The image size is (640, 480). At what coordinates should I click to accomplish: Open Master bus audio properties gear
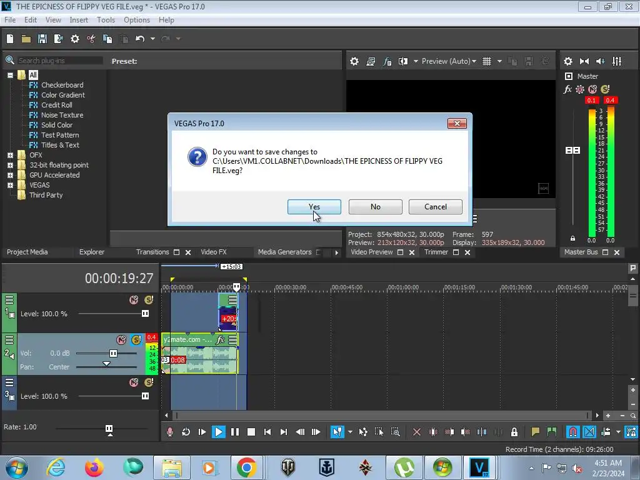(x=567, y=61)
